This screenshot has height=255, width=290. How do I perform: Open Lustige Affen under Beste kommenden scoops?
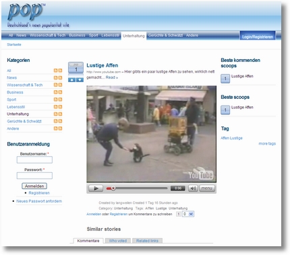pos(242,76)
